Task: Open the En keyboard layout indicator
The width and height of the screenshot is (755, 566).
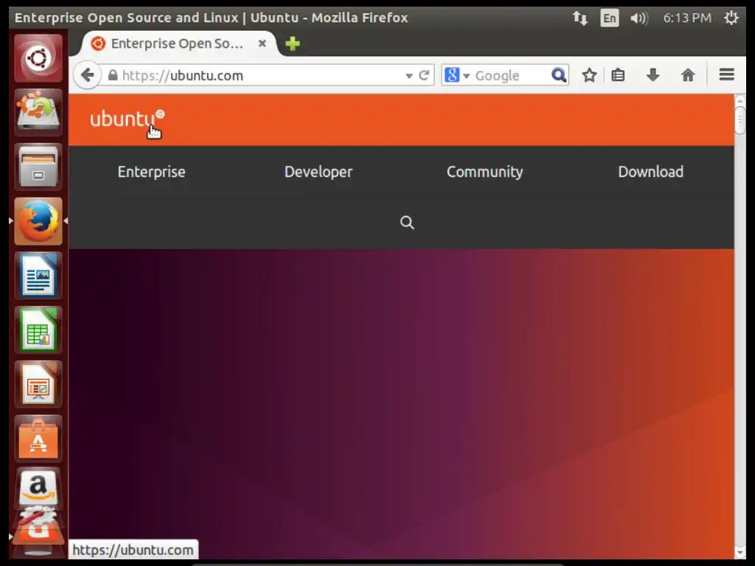Action: click(609, 18)
